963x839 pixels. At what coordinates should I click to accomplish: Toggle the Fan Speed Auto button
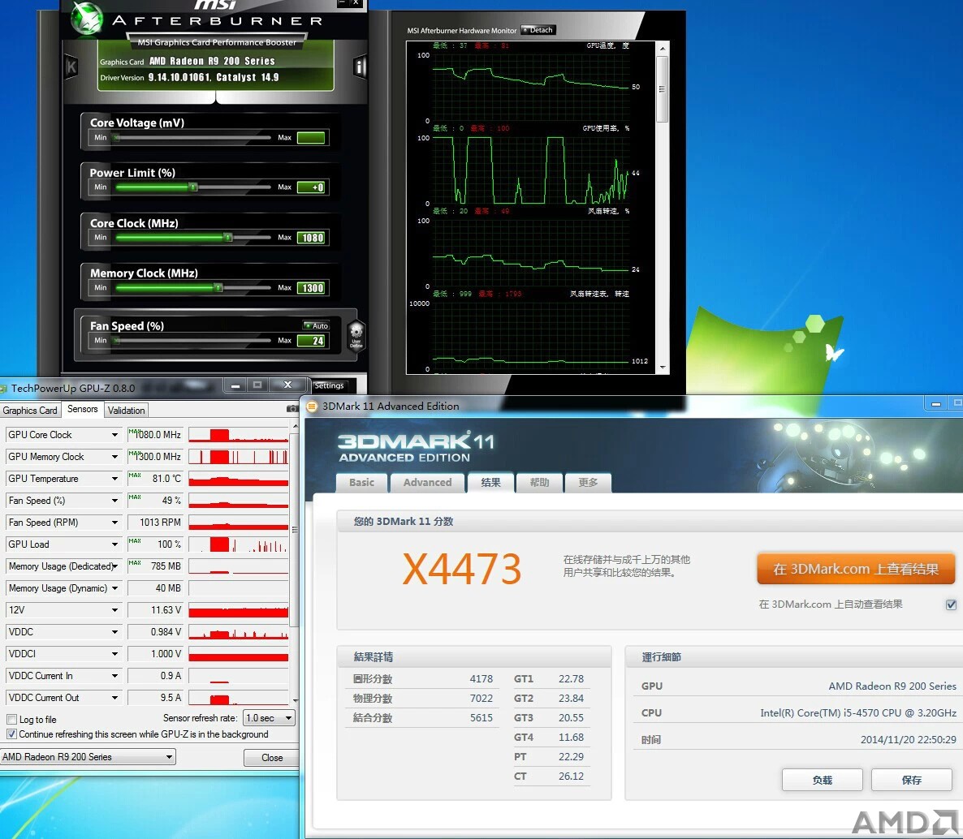click(x=317, y=325)
